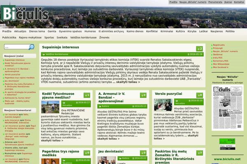
Task: Click the Bičiulis site logo
Action: click(25, 14)
